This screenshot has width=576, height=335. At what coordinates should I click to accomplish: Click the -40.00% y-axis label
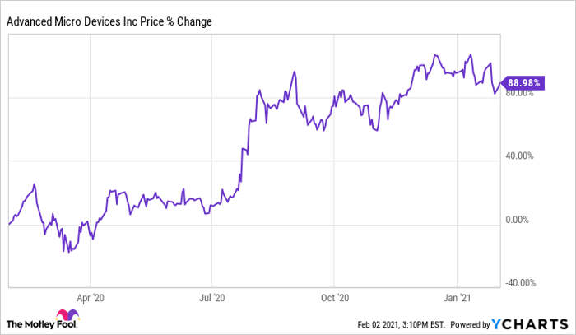520,284
